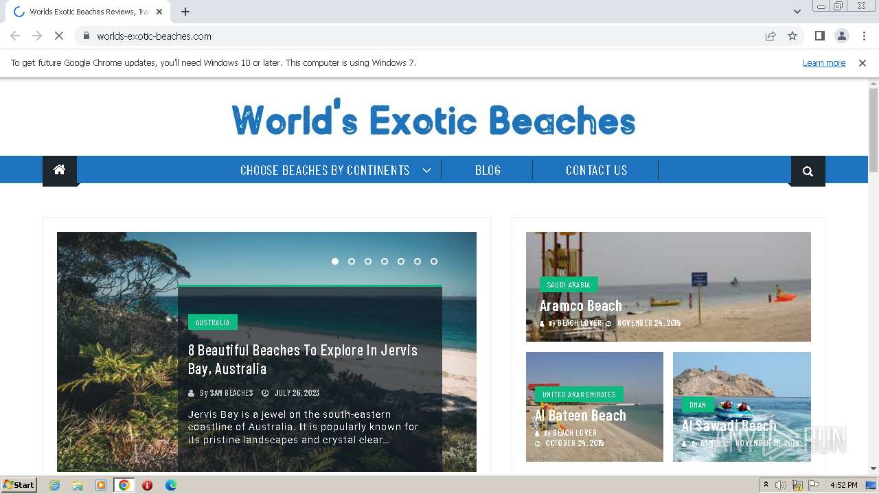Viewport: 879px width, 494px height.
Task: Select the third slider dot
Action: [368, 261]
